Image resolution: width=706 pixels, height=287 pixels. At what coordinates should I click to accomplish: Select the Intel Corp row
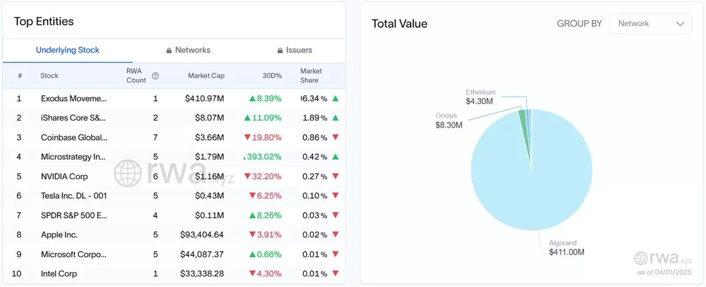click(174, 273)
